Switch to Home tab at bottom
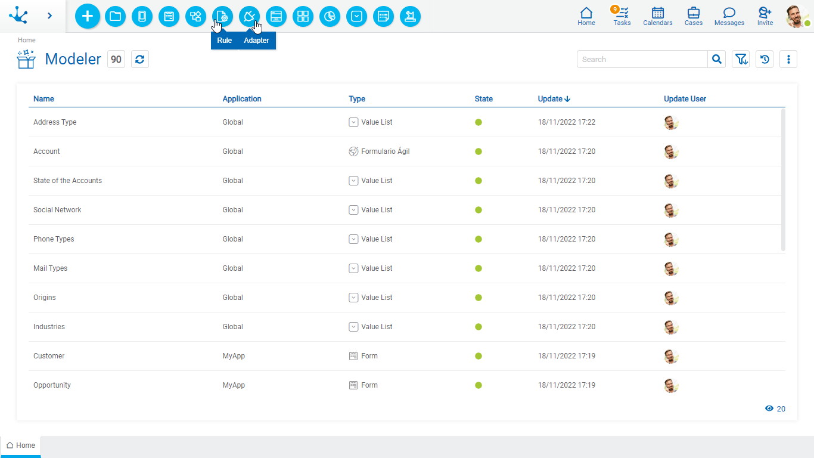This screenshot has height=458, width=814. (21, 445)
